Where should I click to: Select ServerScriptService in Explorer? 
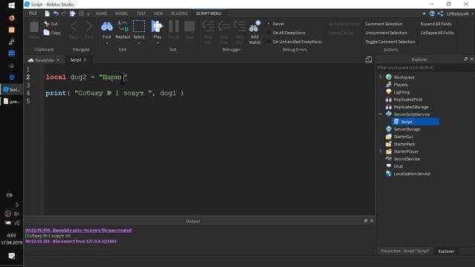[x=411, y=114]
